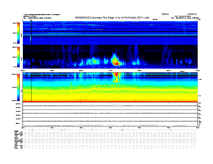Click the 10 tick on TNR right axis
Viewport: 213px width, 164px height.
[200, 96]
